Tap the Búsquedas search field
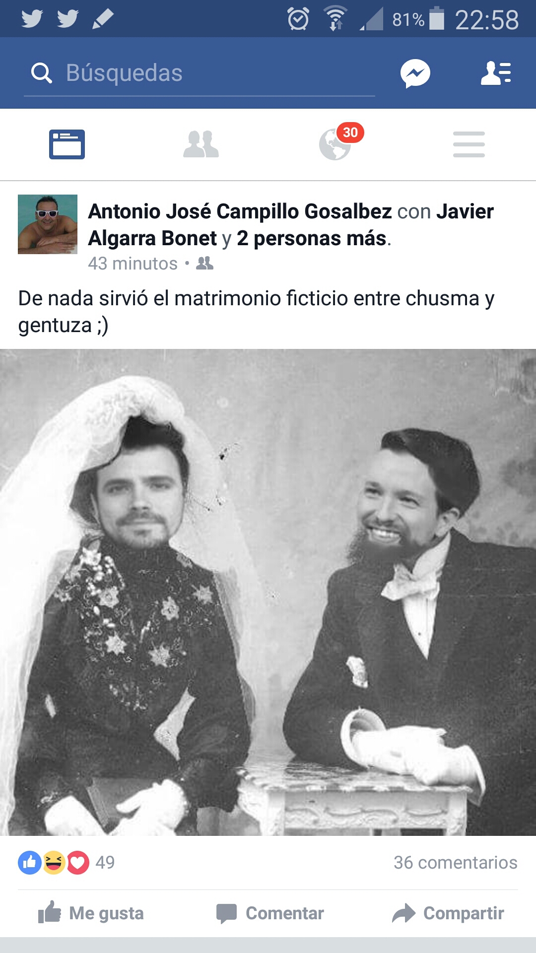The width and height of the screenshot is (536, 953). point(200,73)
